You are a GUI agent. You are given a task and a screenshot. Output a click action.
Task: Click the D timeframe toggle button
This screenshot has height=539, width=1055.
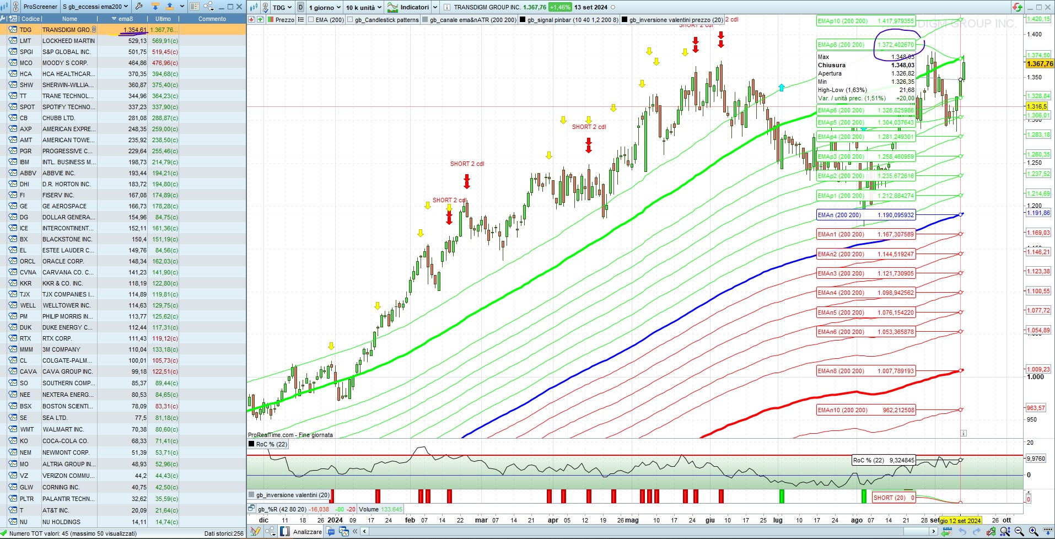[300, 7]
